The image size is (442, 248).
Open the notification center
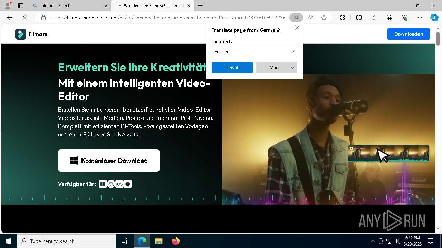pyautogui.click(x=431, y=241)
